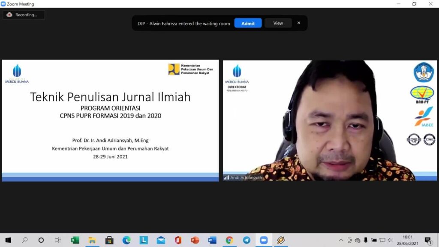Select Andi Adriansyah's video tile
The image size is (439, 247).
[x=330, y=120]
